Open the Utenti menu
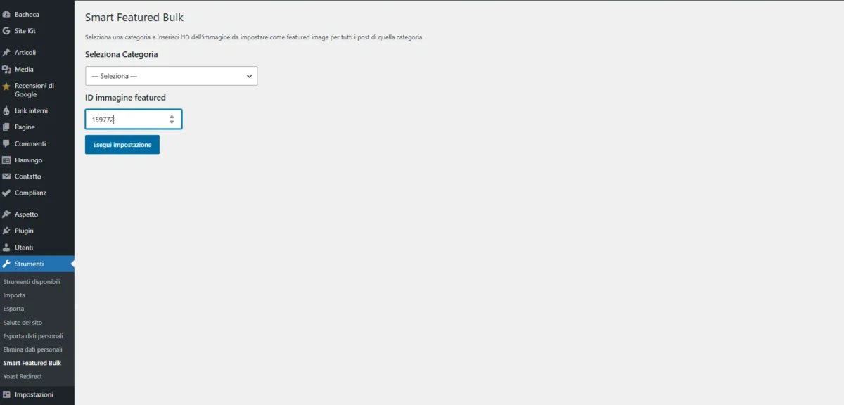Viewport: 844px width, 405px height. pyautogui.click(x=37, y=247)
